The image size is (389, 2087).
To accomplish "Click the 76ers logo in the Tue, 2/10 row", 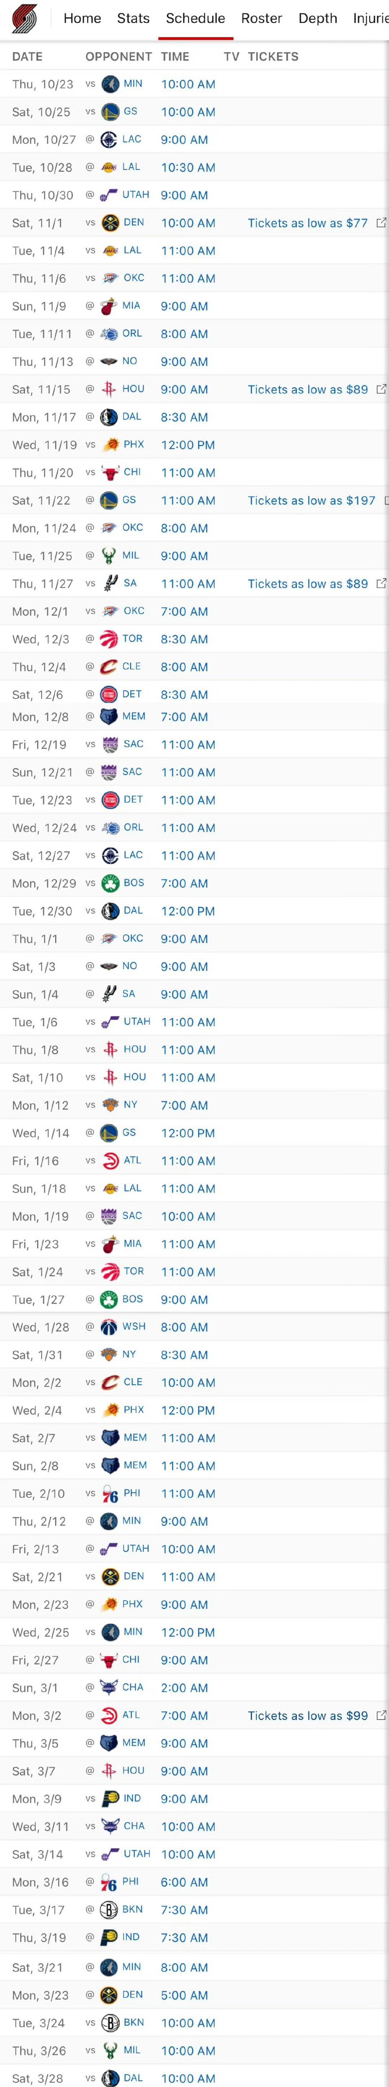I will 110,1493.
